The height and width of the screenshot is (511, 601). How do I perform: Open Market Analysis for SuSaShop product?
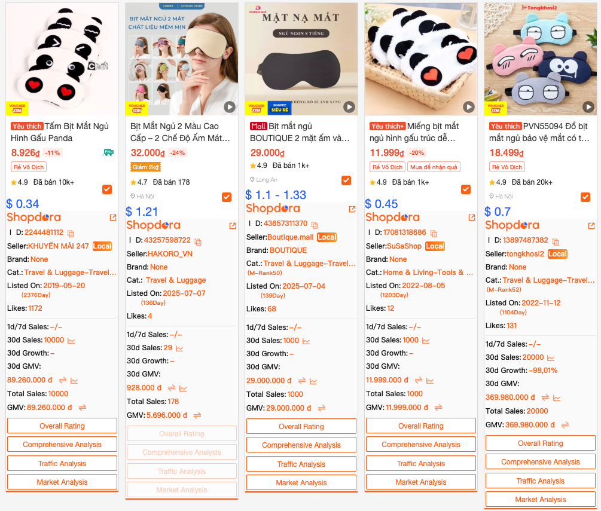click(x=421, y=482)
